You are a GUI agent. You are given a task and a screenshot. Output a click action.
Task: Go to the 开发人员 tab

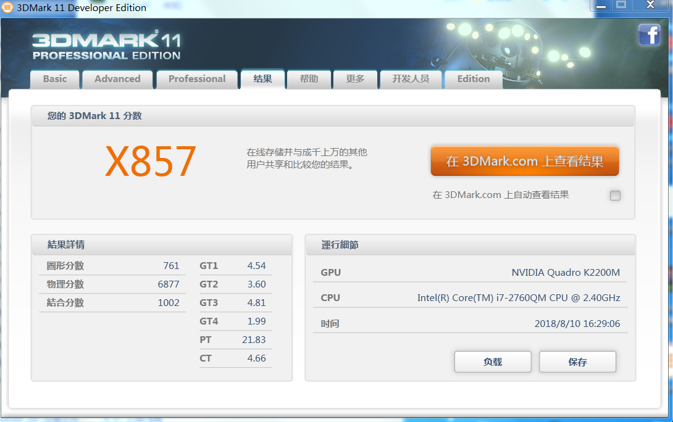[411, 80]
